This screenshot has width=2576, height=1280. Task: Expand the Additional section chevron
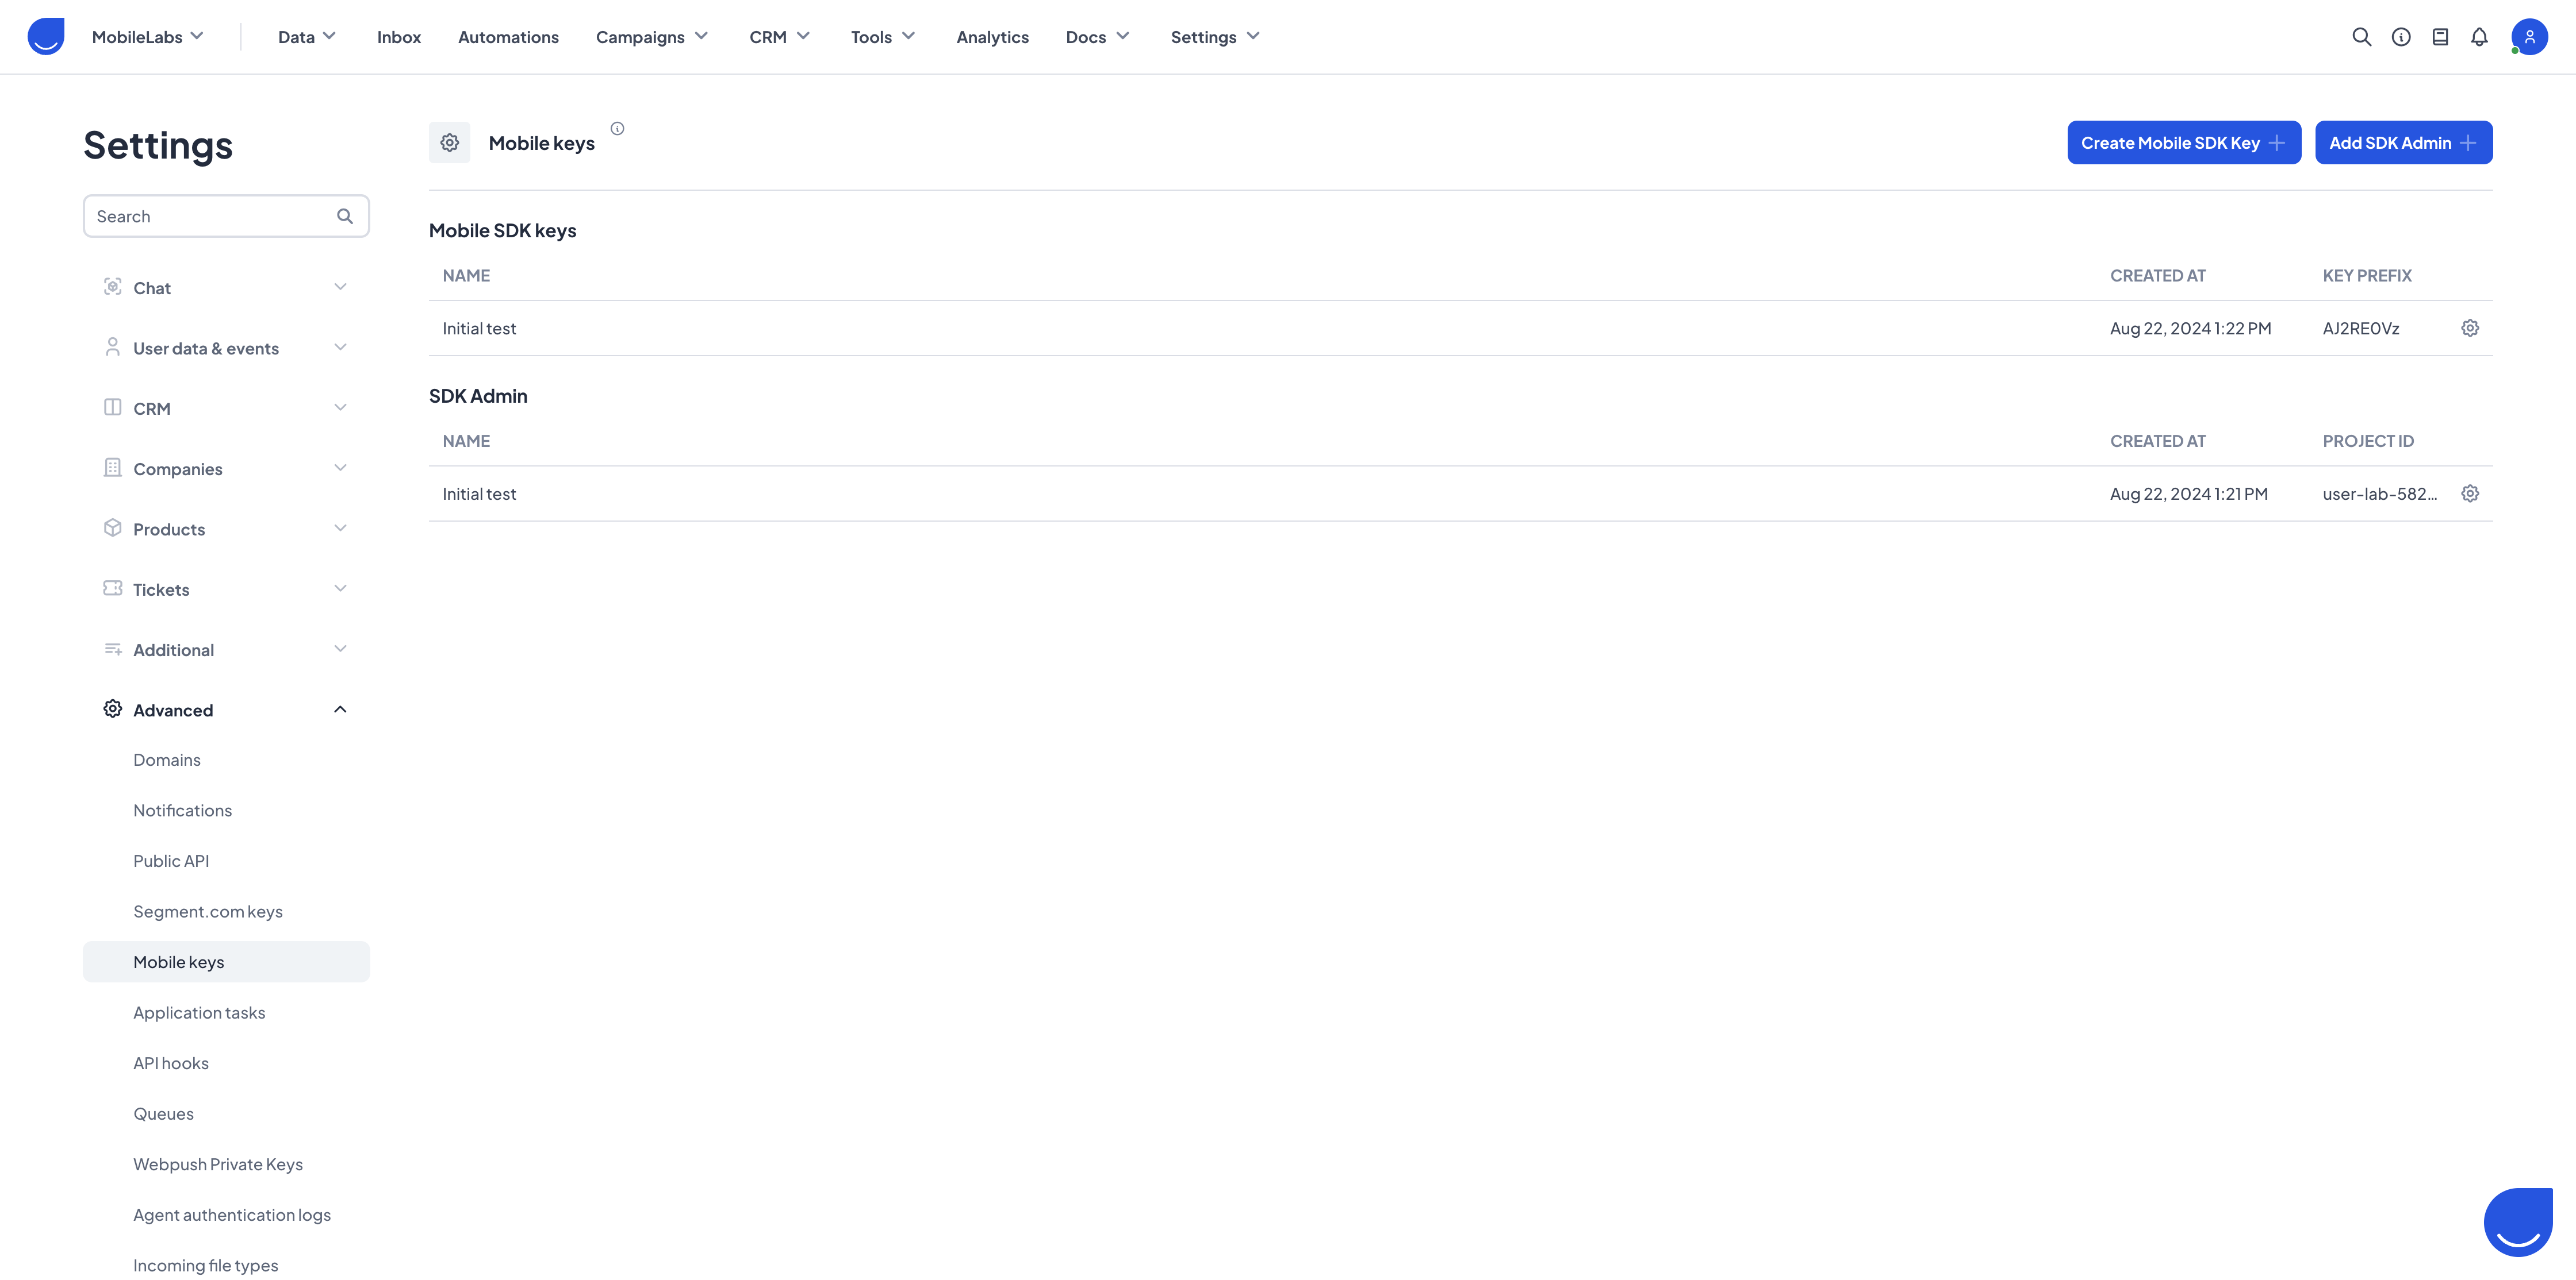point(340,650)
